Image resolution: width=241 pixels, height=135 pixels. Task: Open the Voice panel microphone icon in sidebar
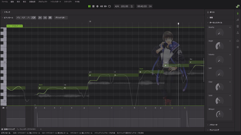238,13
